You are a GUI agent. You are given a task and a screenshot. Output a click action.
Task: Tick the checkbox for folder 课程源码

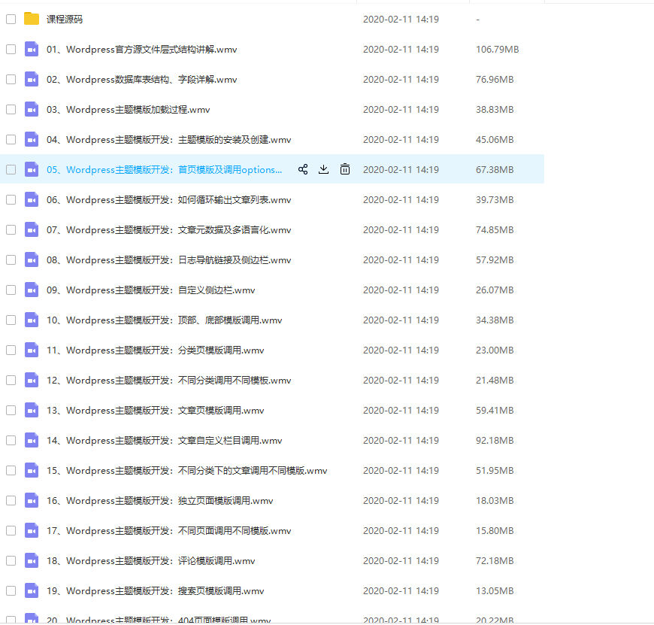coord(11,20)
